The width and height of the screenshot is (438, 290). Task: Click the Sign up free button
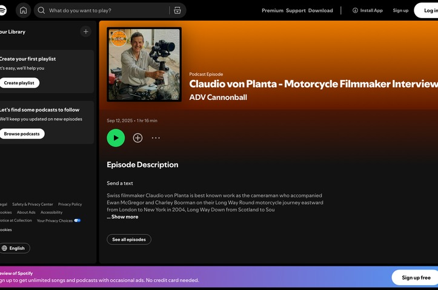click(416, 277)
